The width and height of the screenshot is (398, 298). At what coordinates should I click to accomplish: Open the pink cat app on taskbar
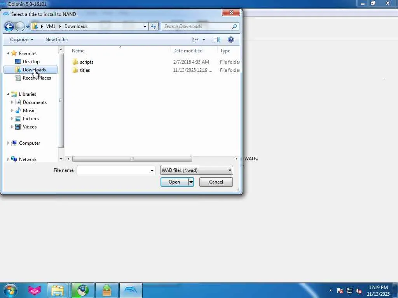35,290
